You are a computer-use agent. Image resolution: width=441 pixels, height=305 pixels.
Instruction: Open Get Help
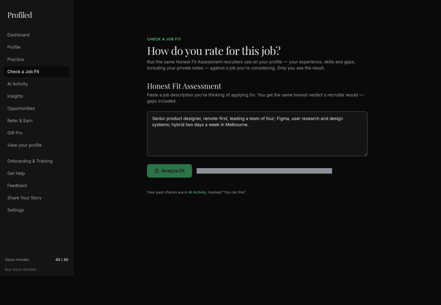pos(16,173)
